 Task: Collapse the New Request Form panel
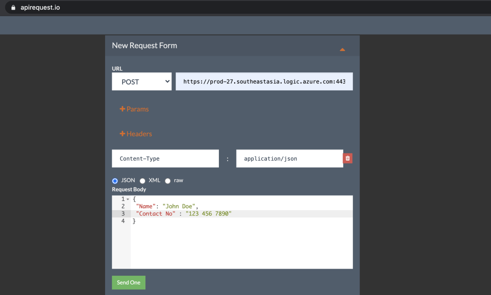click(x=342, y=49)
